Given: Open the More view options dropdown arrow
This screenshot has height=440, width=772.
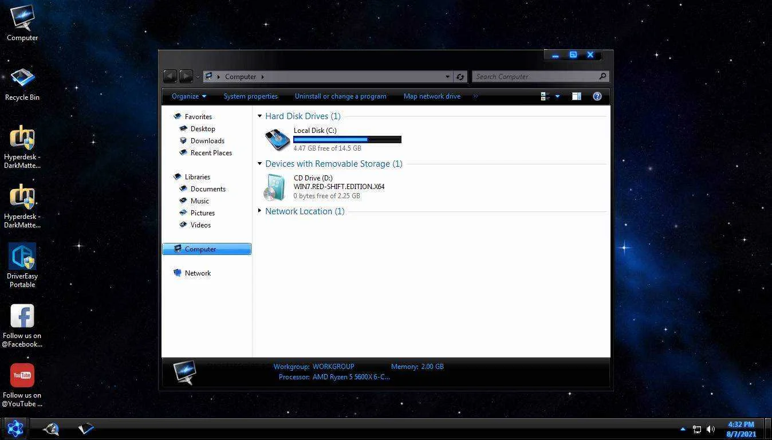Looking at the screenshot, I should pyautogui.click(x=557, y=96).
